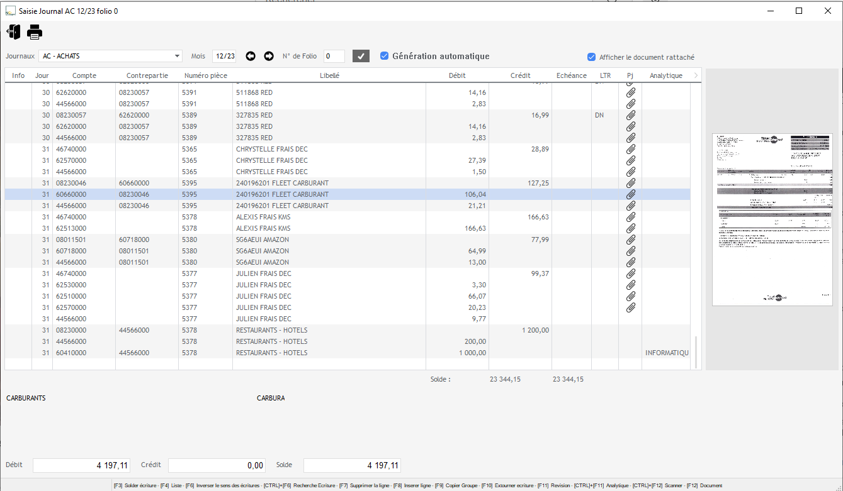Click the INFORMATIQU analytique cell
Viewport: 843px width, 491px height.
click(x=667, y=353)
